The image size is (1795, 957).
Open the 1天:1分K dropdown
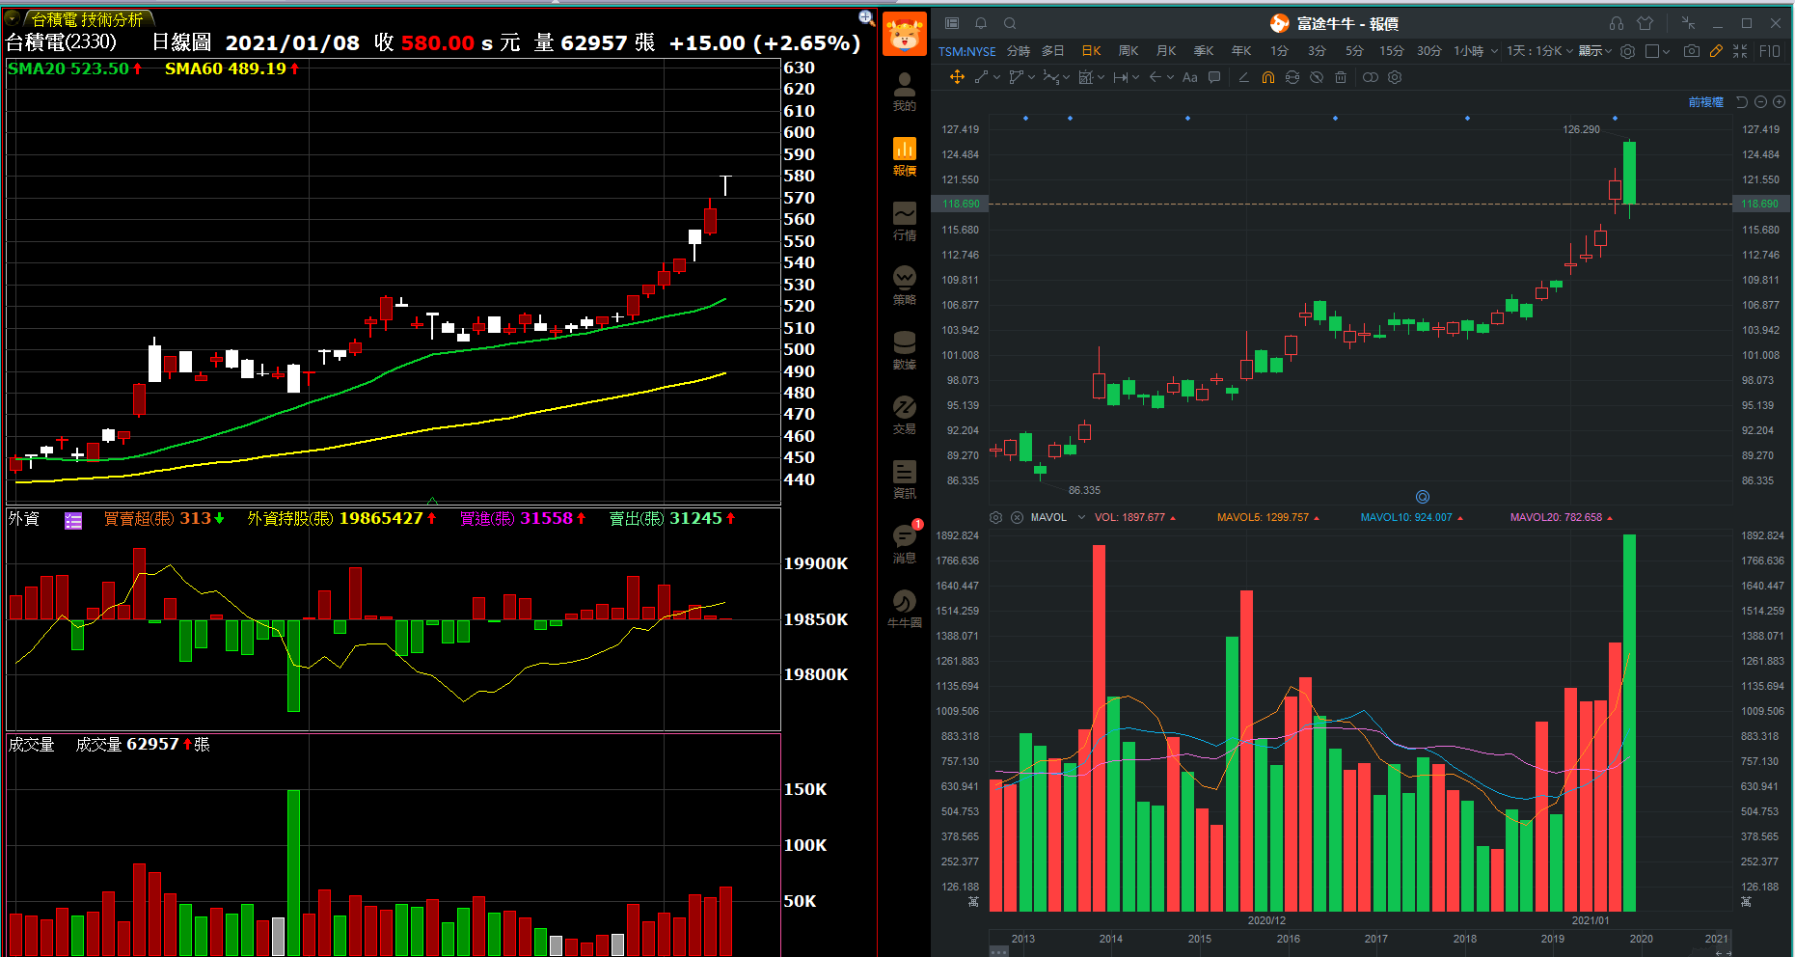click(x=1539, y=51)
